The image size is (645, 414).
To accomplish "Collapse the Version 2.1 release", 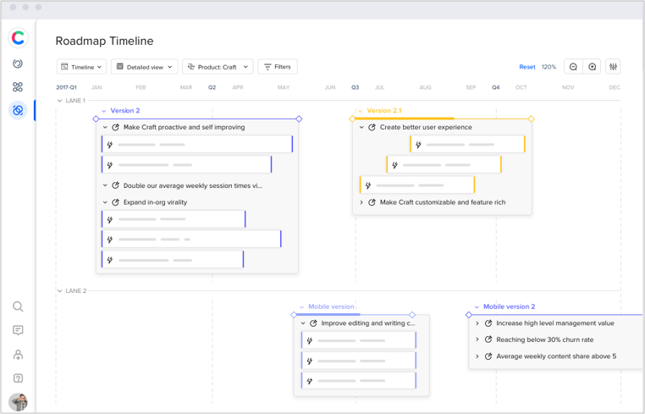I will click(x=361, y=111).
